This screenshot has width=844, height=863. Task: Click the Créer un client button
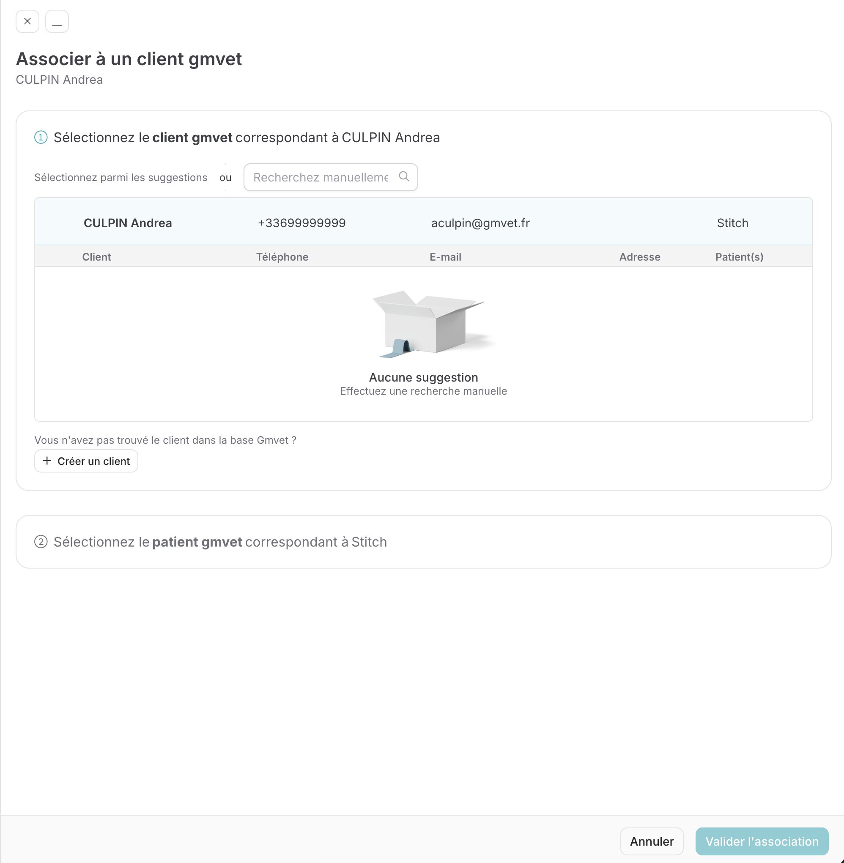click(86, 461)
